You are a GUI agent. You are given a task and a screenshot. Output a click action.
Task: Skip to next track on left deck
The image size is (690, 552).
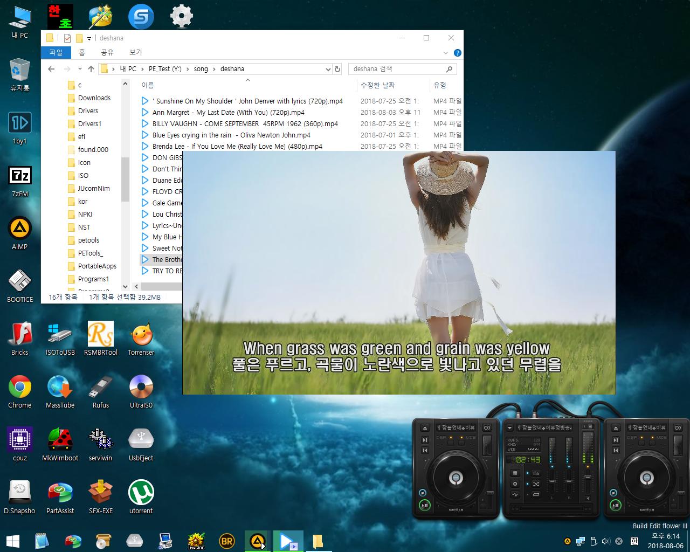click(425, 440)
